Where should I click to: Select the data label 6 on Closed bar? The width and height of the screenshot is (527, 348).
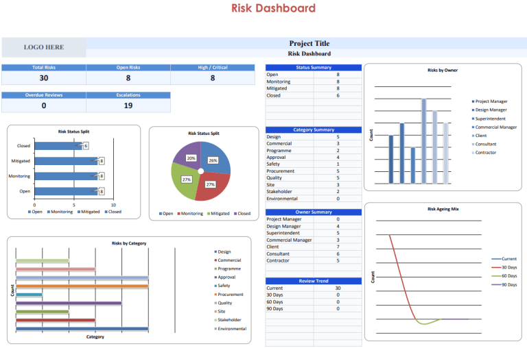(86, 146)
